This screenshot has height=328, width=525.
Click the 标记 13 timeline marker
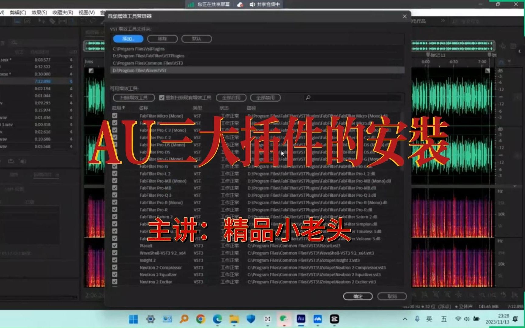point(436,55)
